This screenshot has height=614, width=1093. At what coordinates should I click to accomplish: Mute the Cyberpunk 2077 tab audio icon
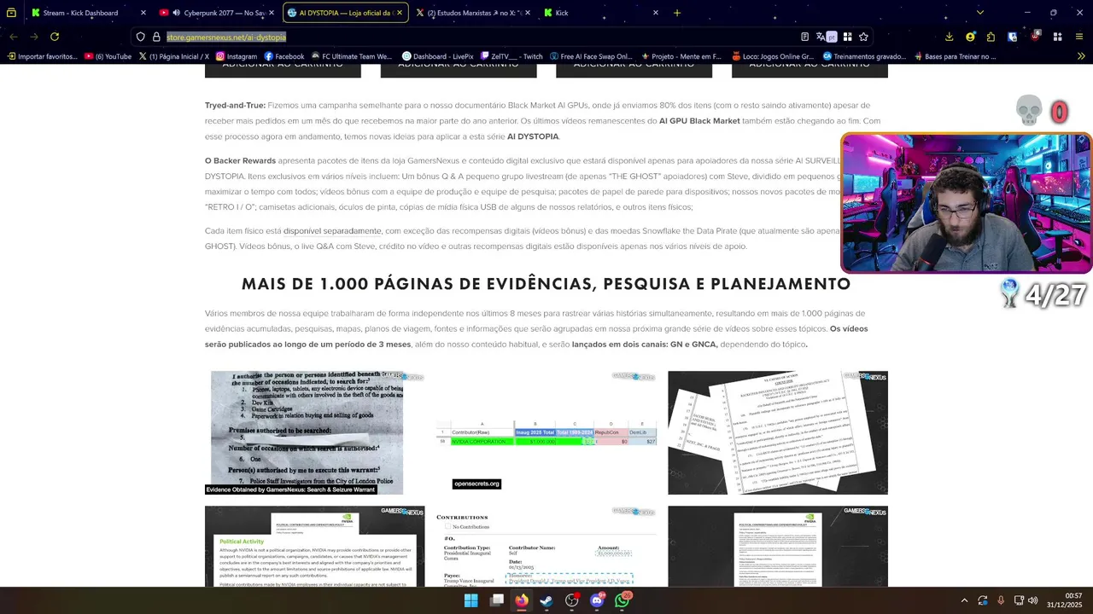[177, 13]
